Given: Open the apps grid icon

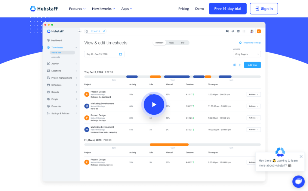Looking at the screenshot, I should 244,31.
